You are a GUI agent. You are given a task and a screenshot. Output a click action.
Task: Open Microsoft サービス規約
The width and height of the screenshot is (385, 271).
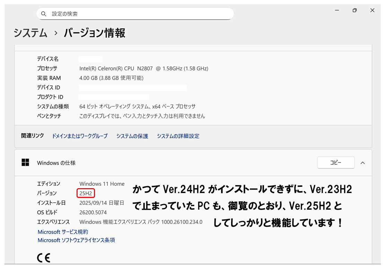click(x=63, y=232)
